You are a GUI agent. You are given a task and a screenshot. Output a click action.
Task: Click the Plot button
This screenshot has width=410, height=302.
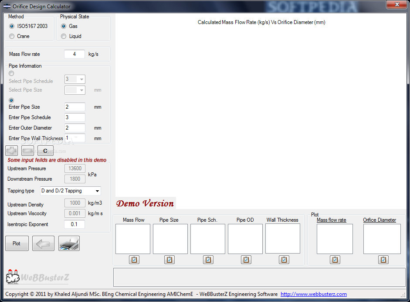(x=17, y=244)
